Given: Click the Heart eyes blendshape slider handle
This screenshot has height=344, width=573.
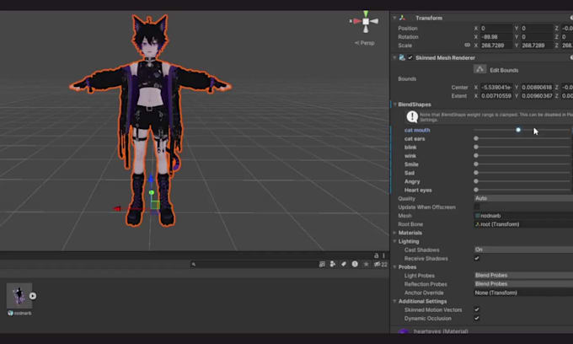Looking at the screenshot, I should 476,190.
